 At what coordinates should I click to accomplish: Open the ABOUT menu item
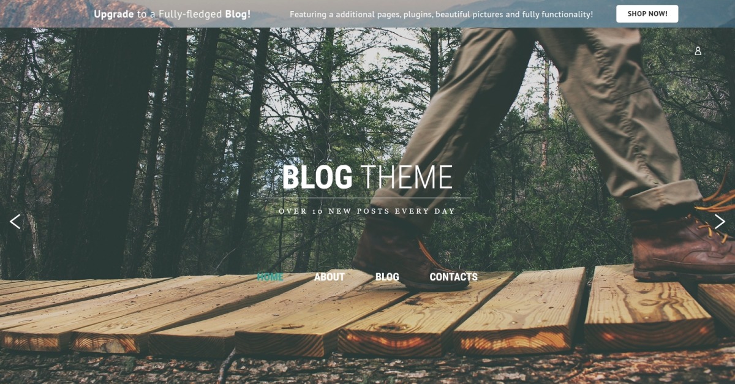(330, 277)
